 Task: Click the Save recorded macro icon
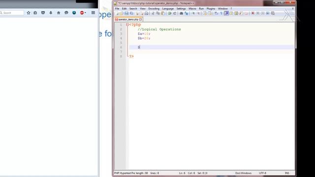click(273, 13)
